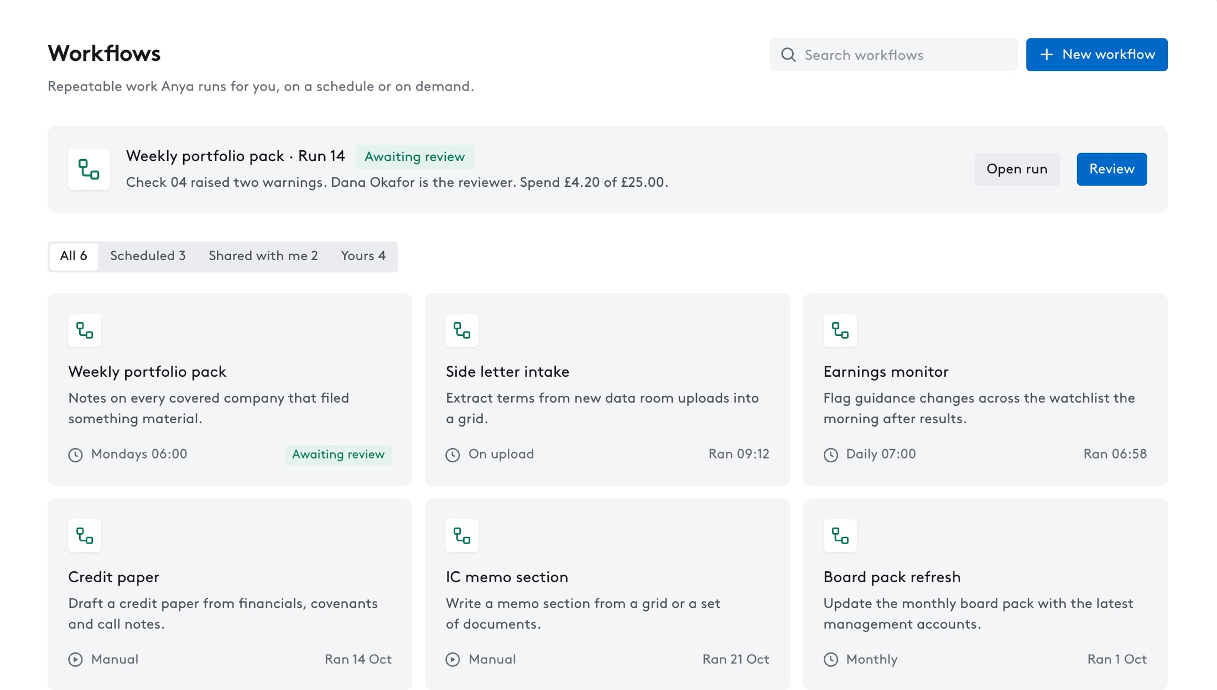Screen dimensions: 1217x690
Task: Click the clock icon beside On upload
Action: point(453,455)
